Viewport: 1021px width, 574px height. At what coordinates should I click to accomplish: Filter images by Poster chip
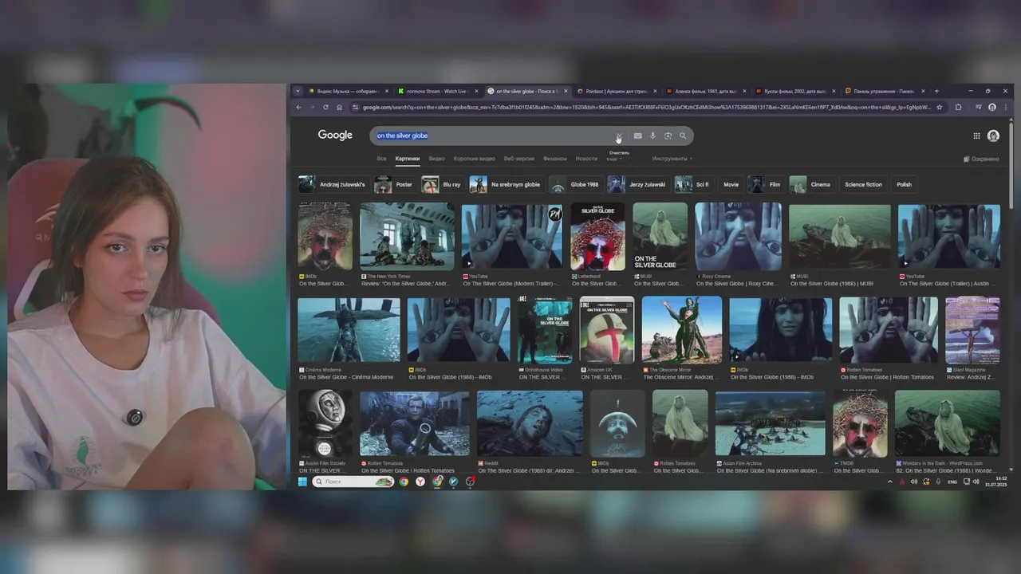(x=395, y=184)
